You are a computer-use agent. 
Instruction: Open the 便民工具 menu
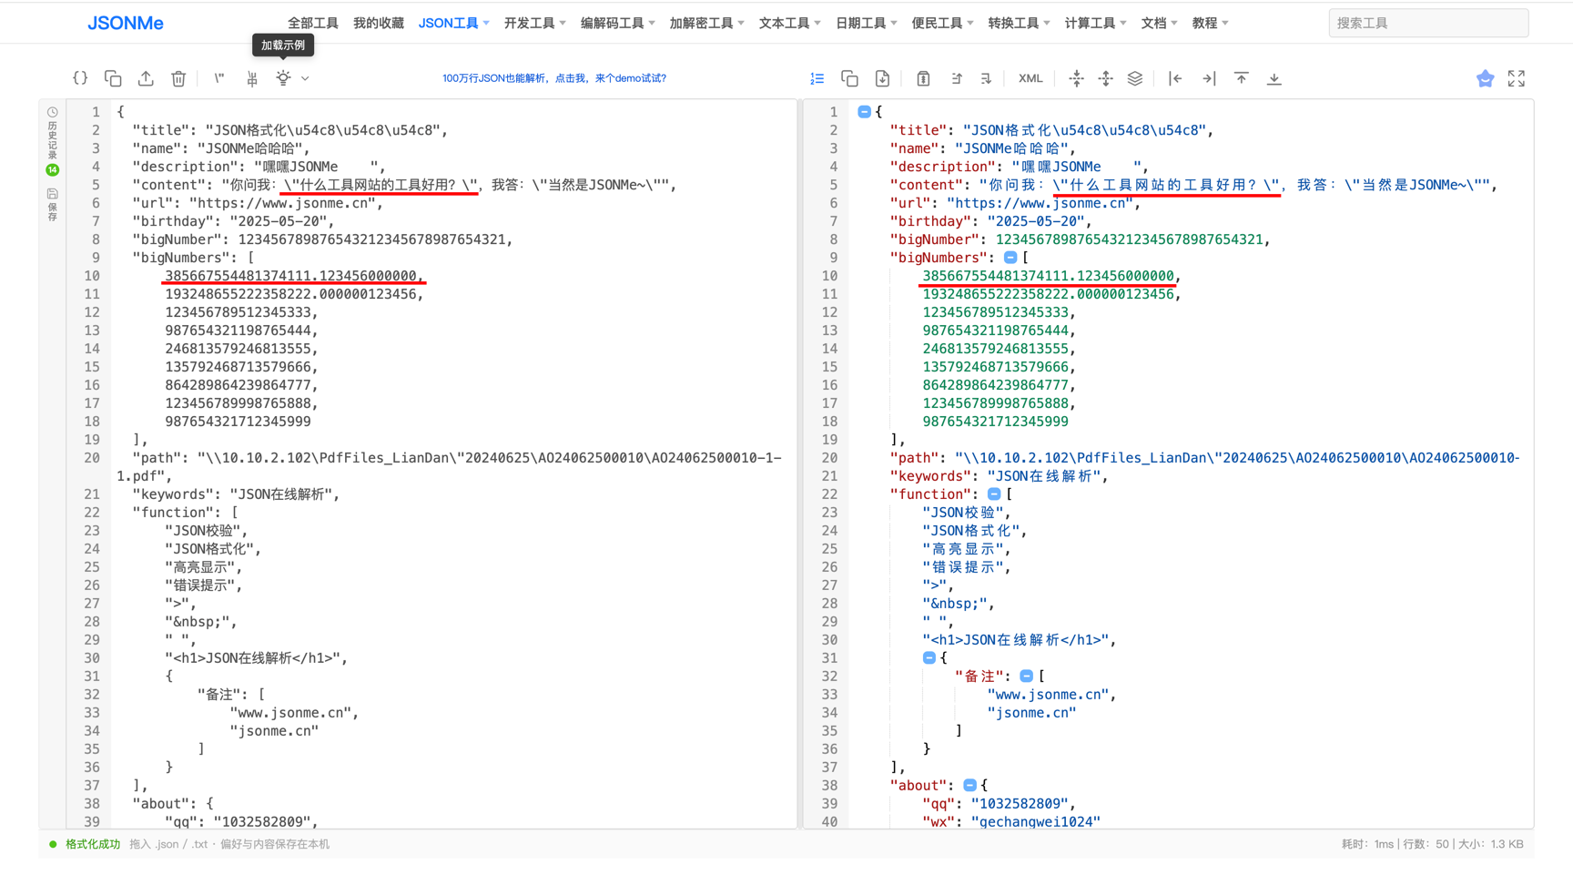tap(943, 23)
